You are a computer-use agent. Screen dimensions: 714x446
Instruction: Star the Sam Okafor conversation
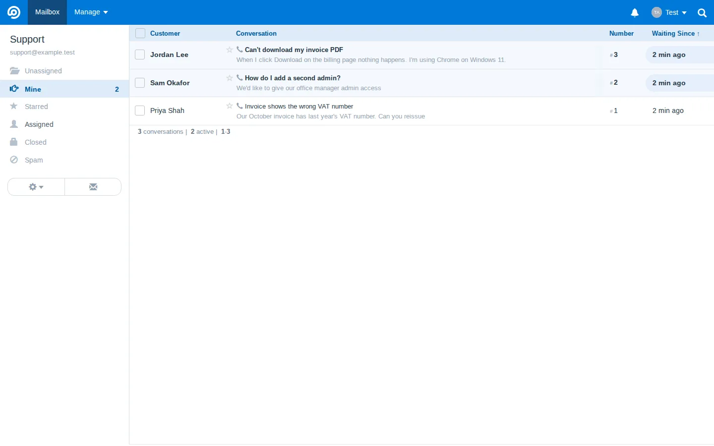[229, 78]
